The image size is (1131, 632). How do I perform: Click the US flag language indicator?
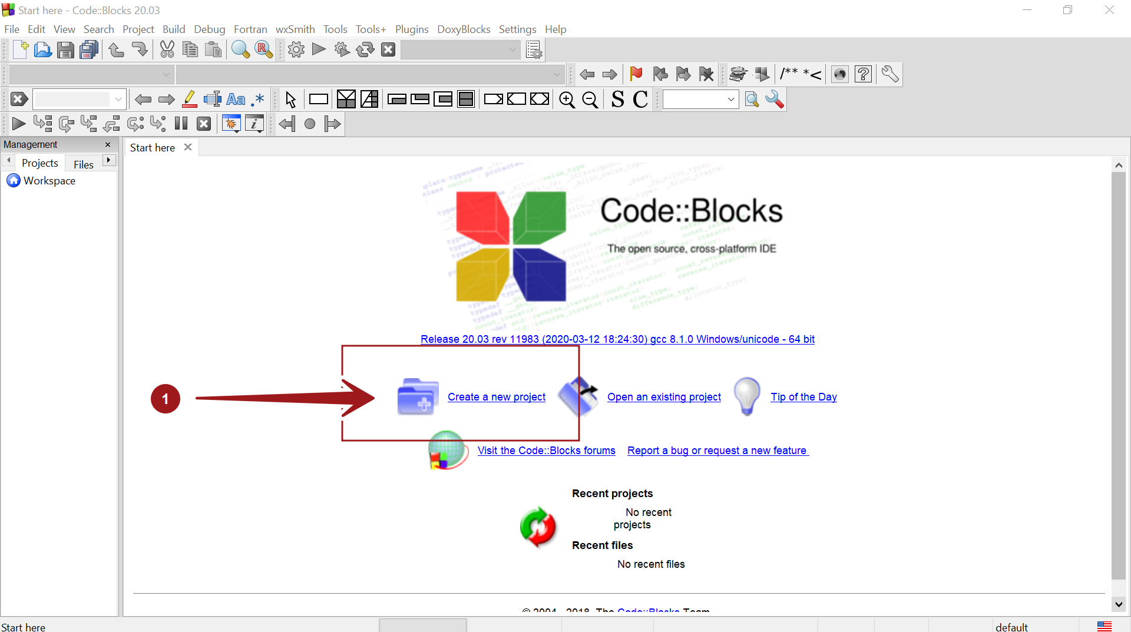point(1104,626)
